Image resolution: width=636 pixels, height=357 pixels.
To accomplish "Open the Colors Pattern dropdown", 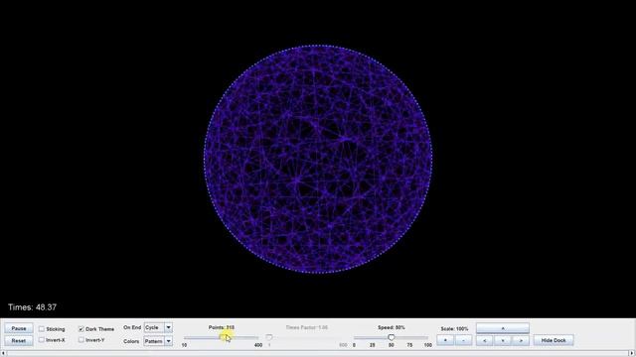I will [x=158, y=341].
